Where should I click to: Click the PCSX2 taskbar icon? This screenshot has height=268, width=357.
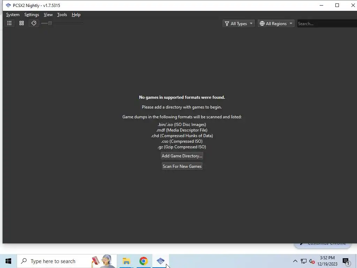(x=160, y=261)
